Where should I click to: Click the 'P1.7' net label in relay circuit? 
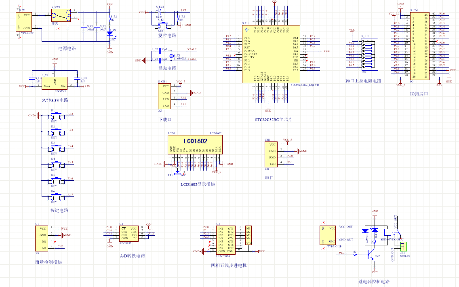coord(341,253)
